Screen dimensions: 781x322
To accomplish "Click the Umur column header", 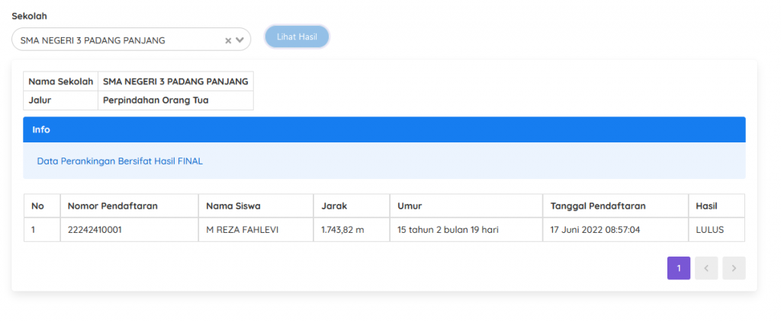I will click(410, 206).
